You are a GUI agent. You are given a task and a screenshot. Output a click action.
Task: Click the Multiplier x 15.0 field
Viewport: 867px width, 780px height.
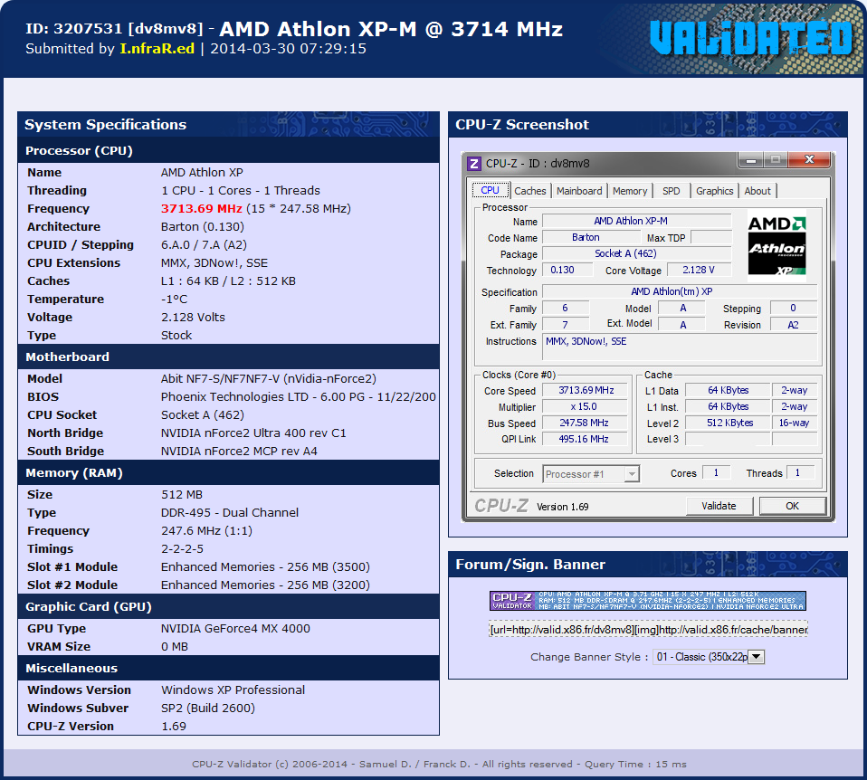[586, 407]
